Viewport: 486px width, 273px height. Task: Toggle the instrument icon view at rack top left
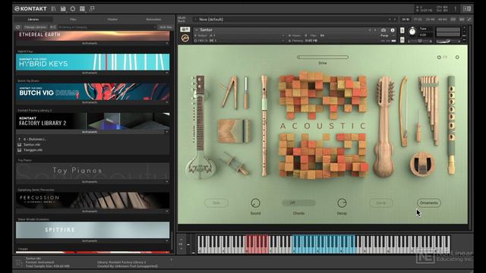pyautogui.click(x=185, y=30)
